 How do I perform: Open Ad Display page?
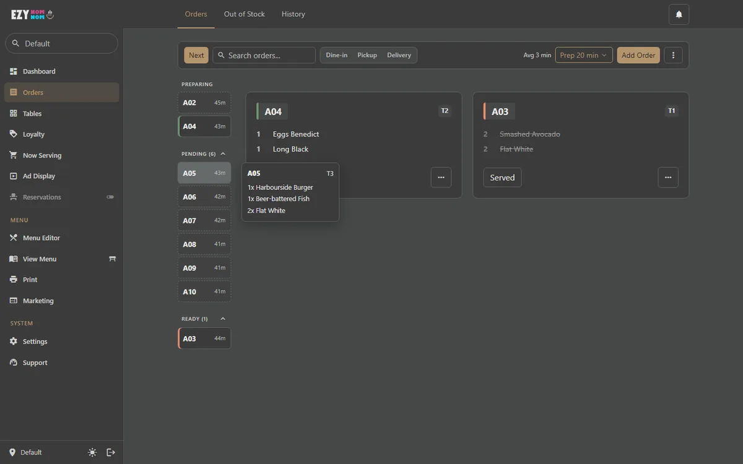pyautogui.click(x=61, y=176)
